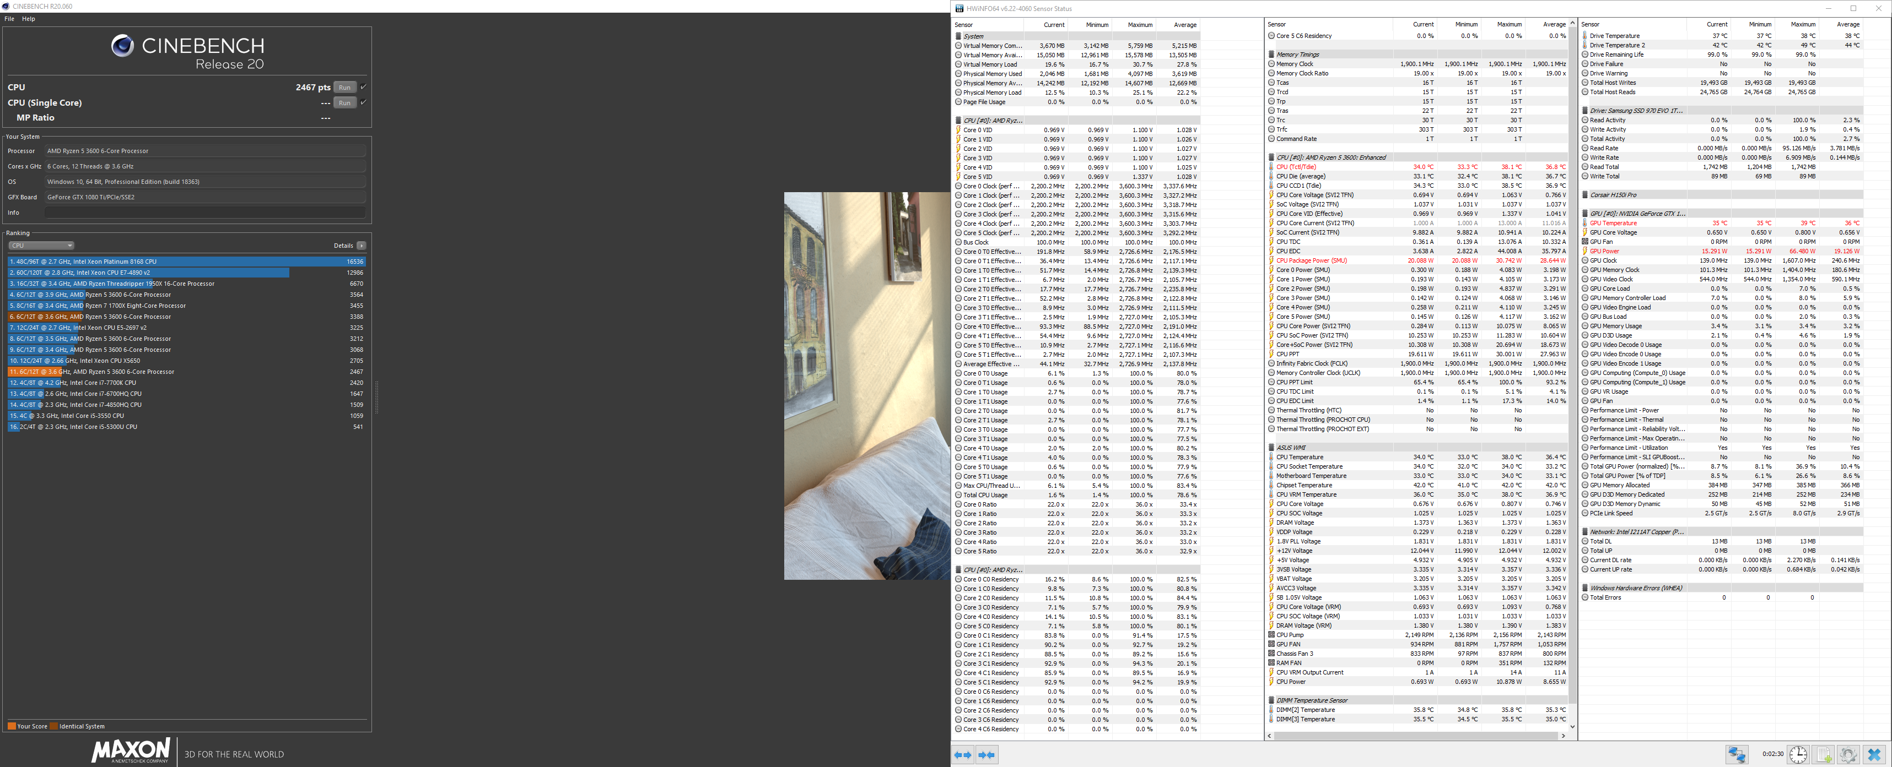Click the blue X close sensors icon
1892x767 pixels.
1874,754
